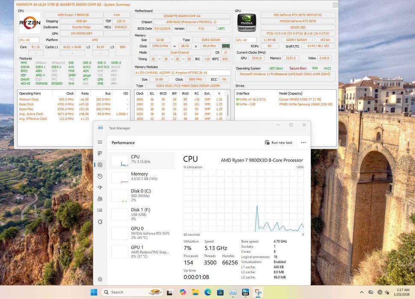Select the Performance page icon in Task Manager

click(100, 165)
